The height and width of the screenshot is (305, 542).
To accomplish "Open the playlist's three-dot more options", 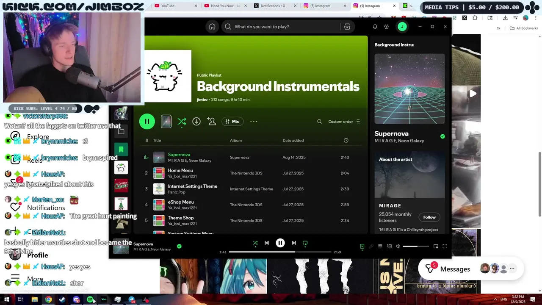I will pos(254,122).
